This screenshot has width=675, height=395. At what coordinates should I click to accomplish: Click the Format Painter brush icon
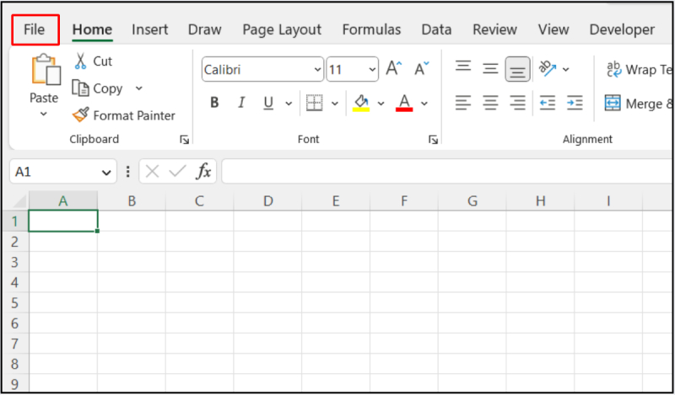(81, 115)
